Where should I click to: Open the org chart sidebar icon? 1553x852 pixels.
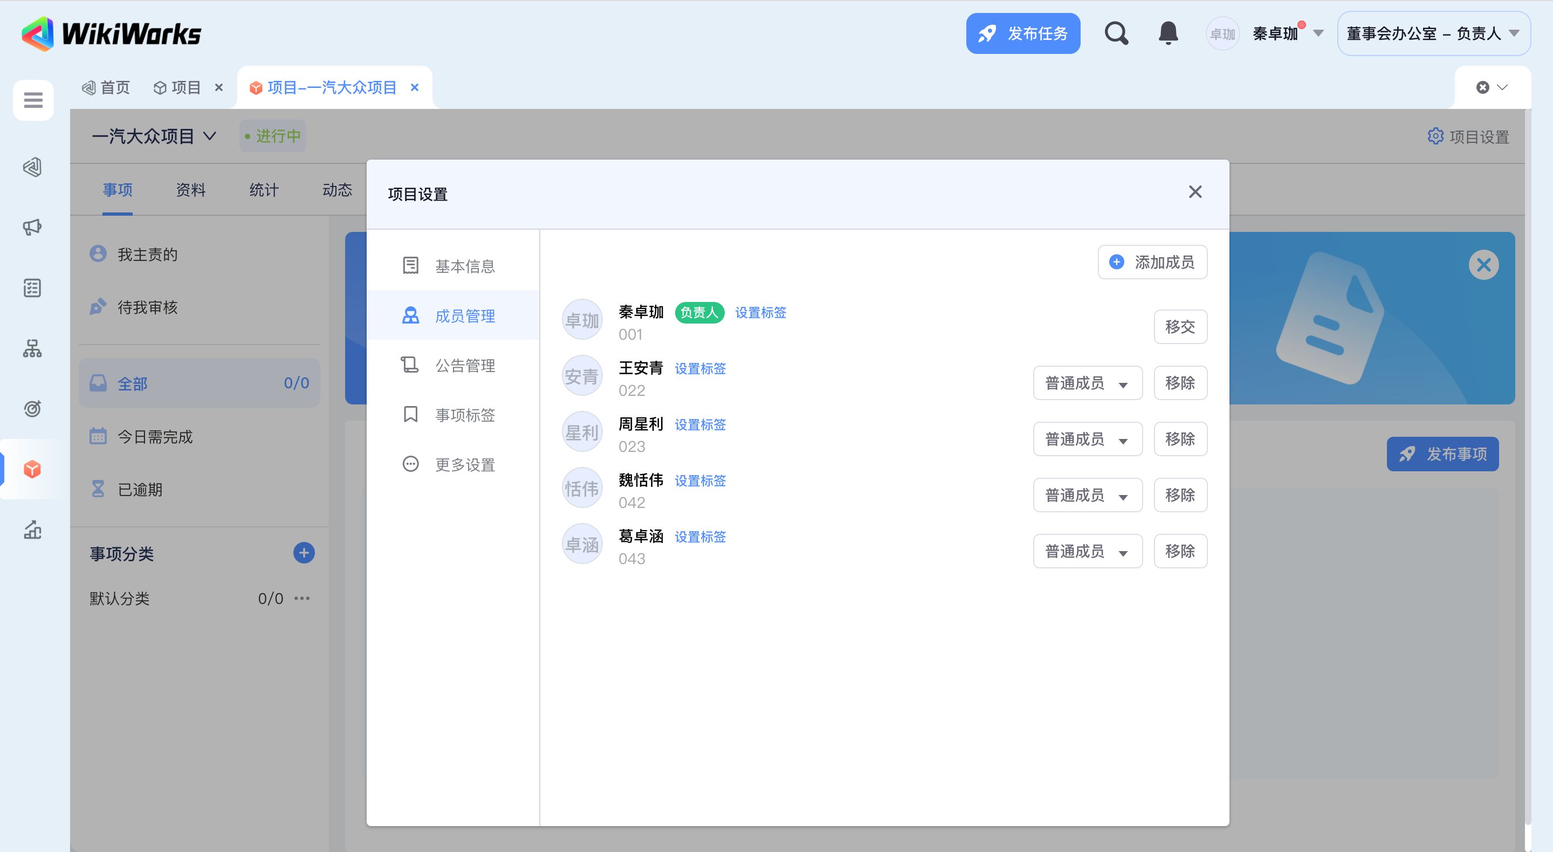tap(32, 348)
